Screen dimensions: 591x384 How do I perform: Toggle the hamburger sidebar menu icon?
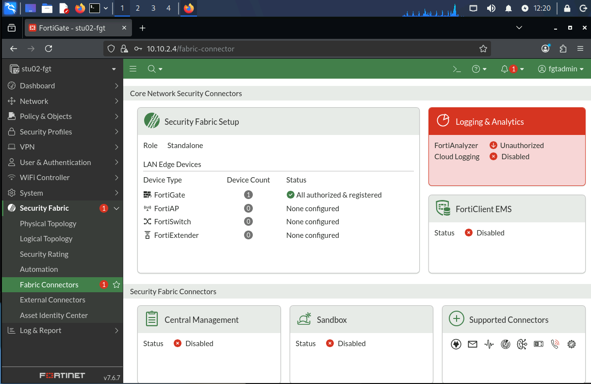[x=133, y=69]
